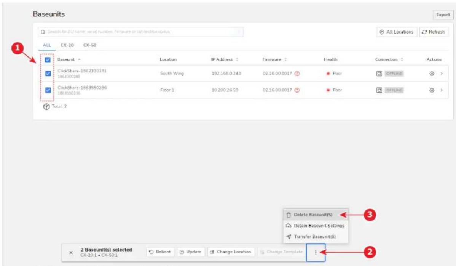Uncheck the ClickShare-1863550236 row checkbox
The image size is (456, 266).
pyautogui.click(x=48, y=90)
